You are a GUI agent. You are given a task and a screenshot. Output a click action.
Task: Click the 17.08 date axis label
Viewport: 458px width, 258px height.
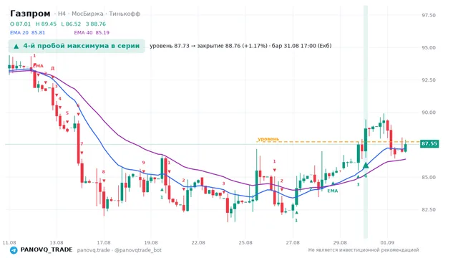[x=104, y=243]
